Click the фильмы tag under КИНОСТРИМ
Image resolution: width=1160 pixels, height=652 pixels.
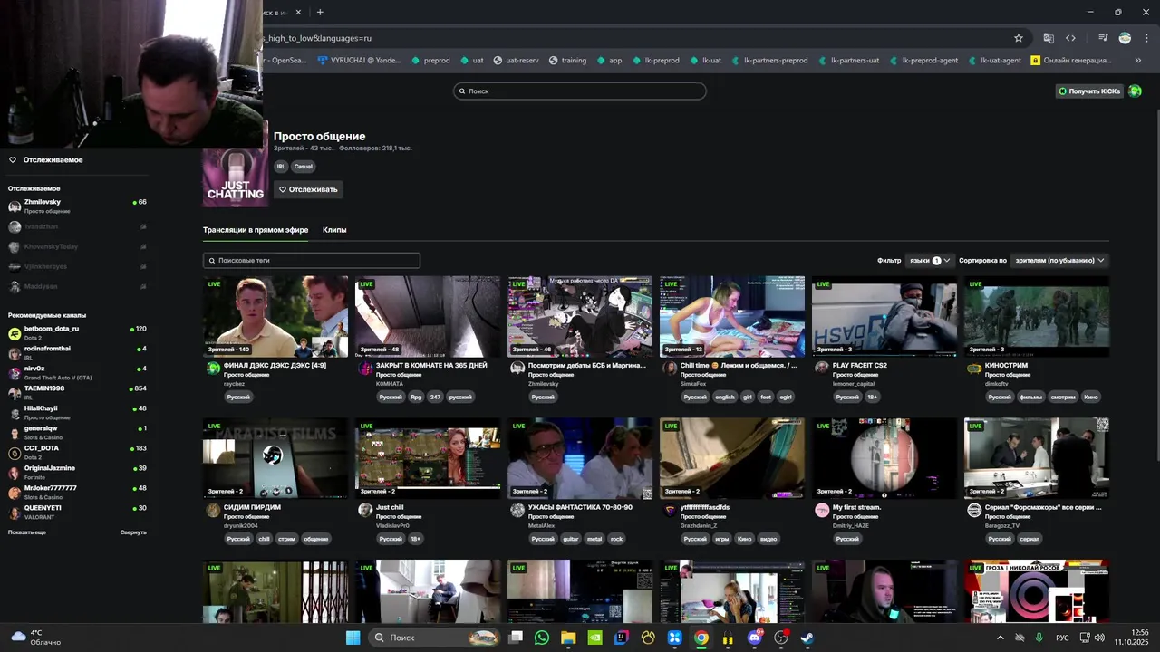pos(1030,397)
